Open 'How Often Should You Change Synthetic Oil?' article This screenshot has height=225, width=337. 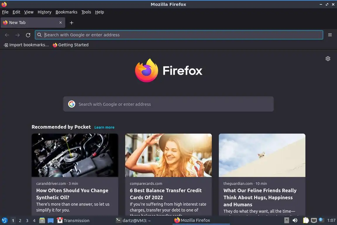point(72,194)
